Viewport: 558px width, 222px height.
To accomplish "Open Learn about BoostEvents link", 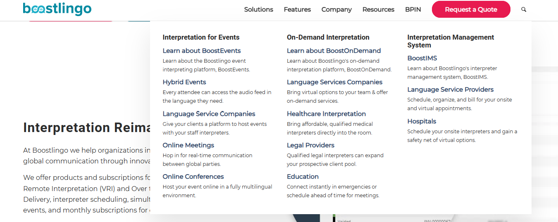I will point(202,51).
